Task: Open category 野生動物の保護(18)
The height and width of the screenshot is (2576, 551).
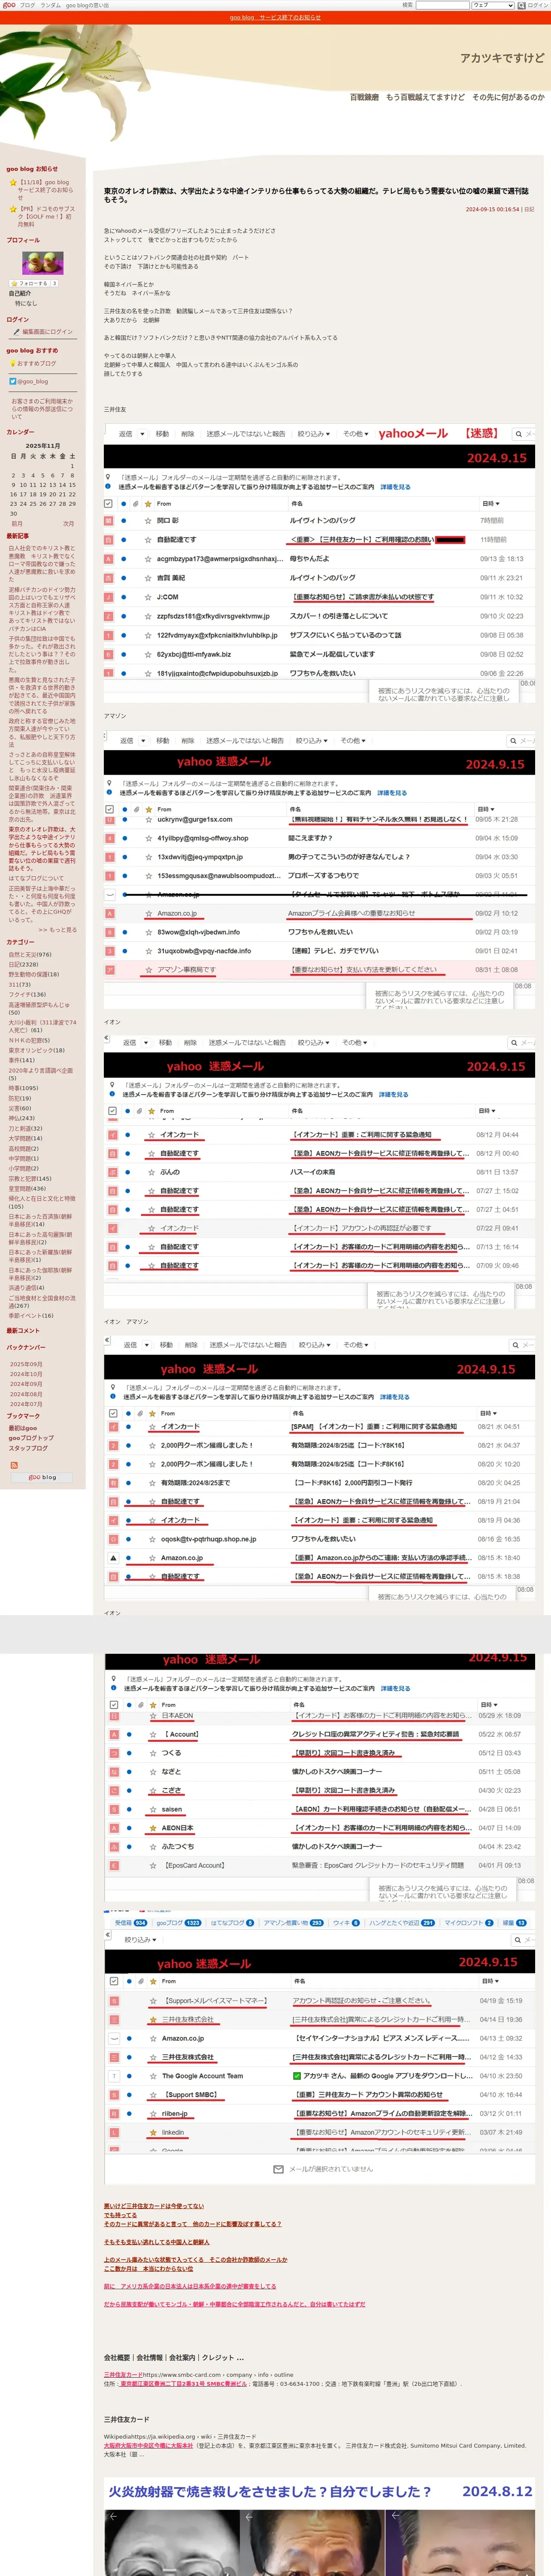Action: [x=34, y=974]
